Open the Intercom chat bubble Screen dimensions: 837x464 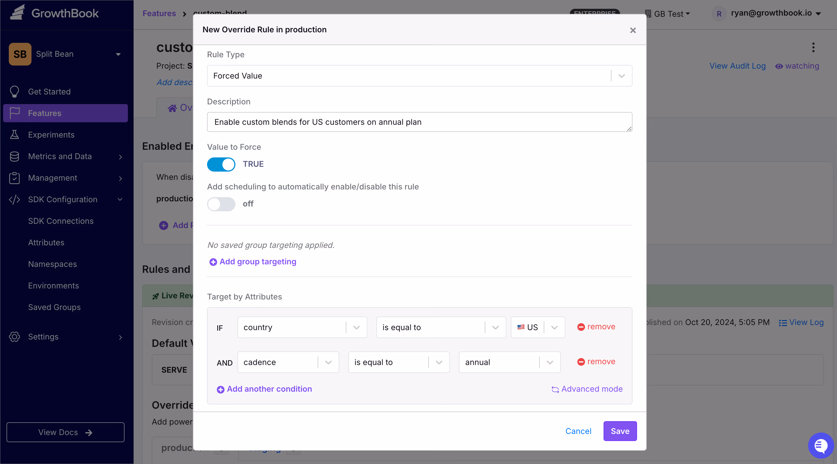pos(821,445)
